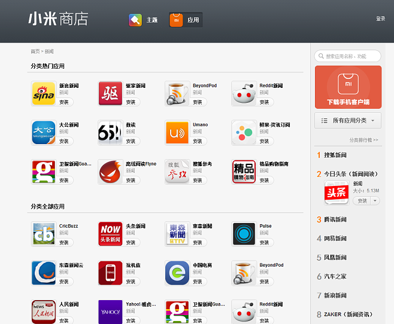Open the 人民新闻 app icon
The width and height of the screenshot is (394, 324).
tap(44, 312)
